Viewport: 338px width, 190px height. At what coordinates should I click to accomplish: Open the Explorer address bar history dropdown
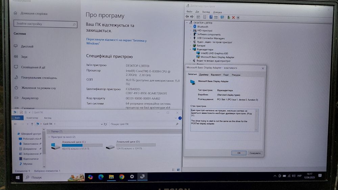click(x=101, y=124)
